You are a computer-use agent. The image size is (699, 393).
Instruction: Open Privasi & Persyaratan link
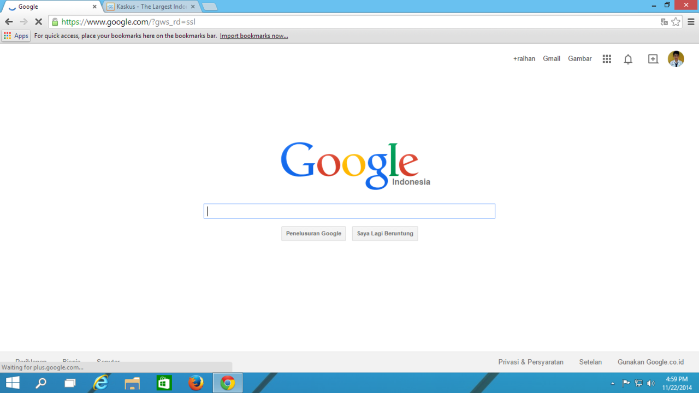click(531, 362)
